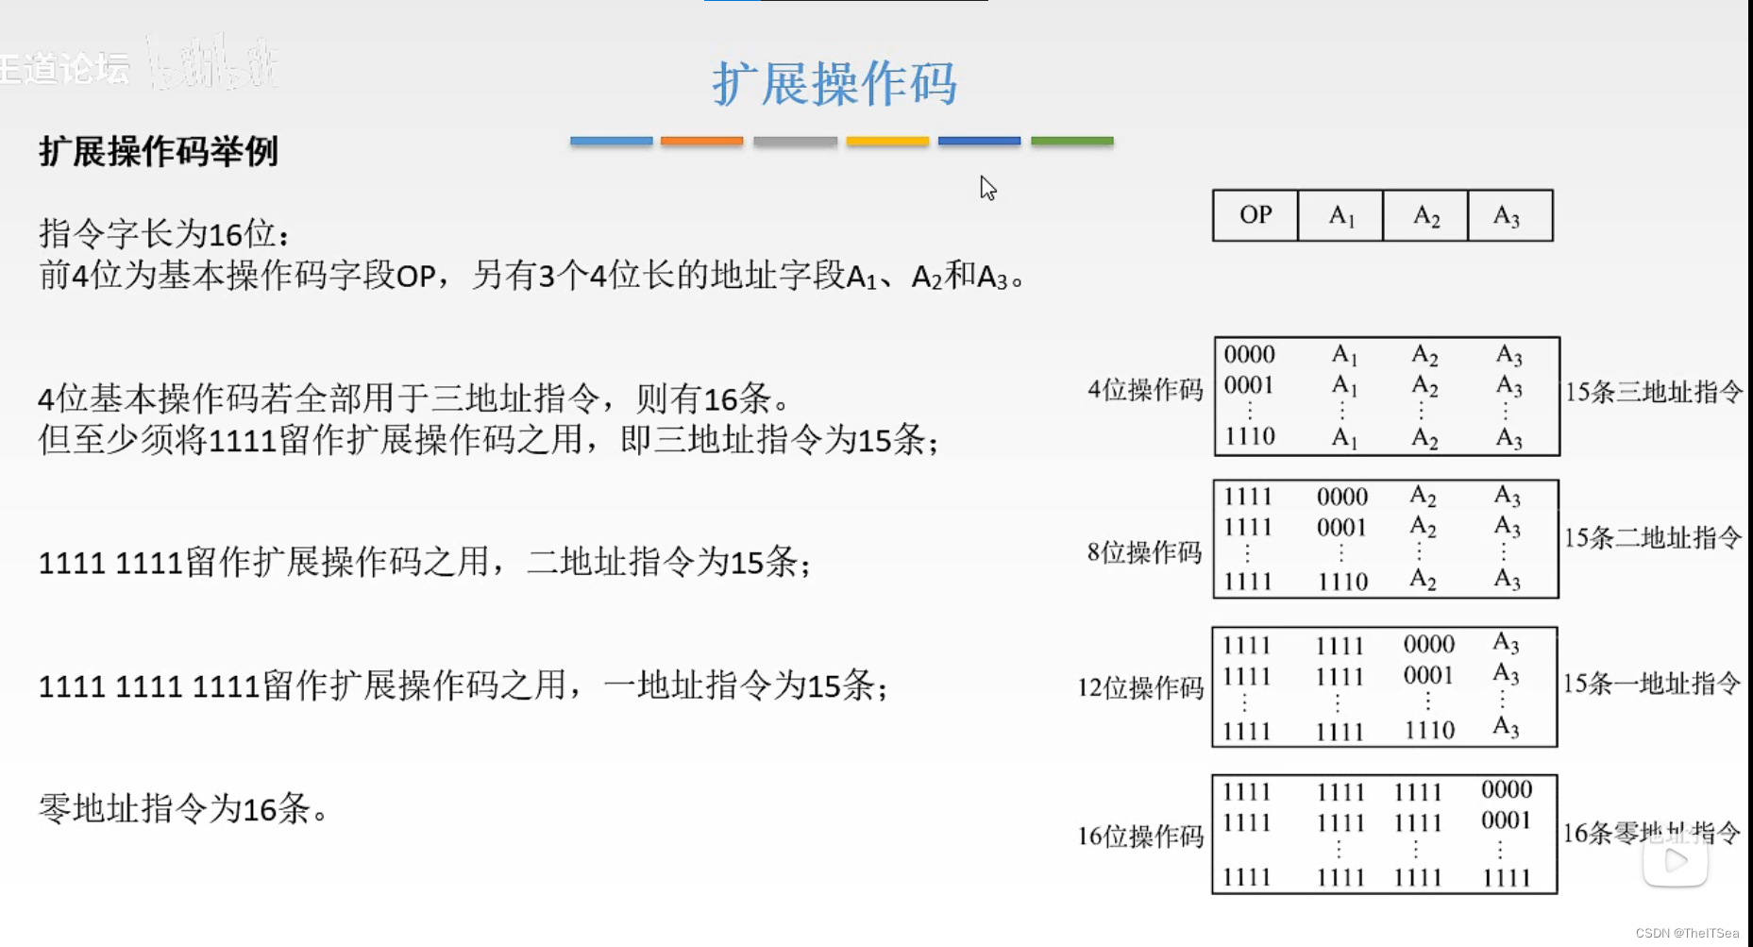The height and width of the screenshot is (947, 1753).
Task: Click the label 12位操作码
Action: pyautogui.click(x=1140, y=687)
